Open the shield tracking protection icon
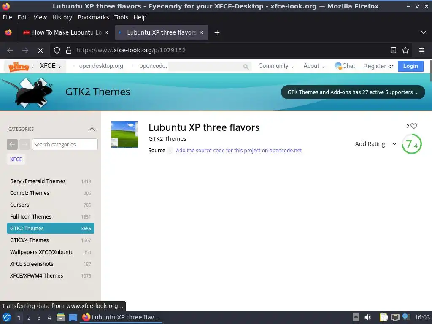The image size is (432, 324). coord(57,50)
